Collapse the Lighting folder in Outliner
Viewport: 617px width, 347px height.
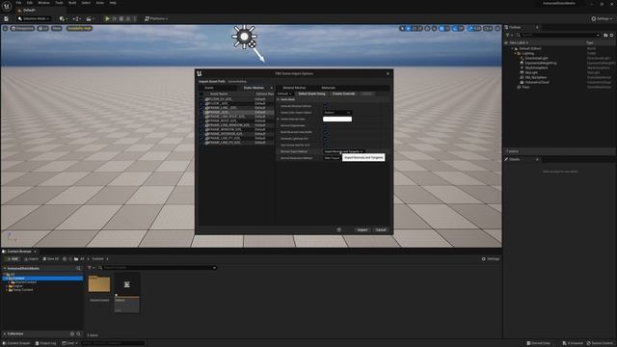[x=516, y=53]
